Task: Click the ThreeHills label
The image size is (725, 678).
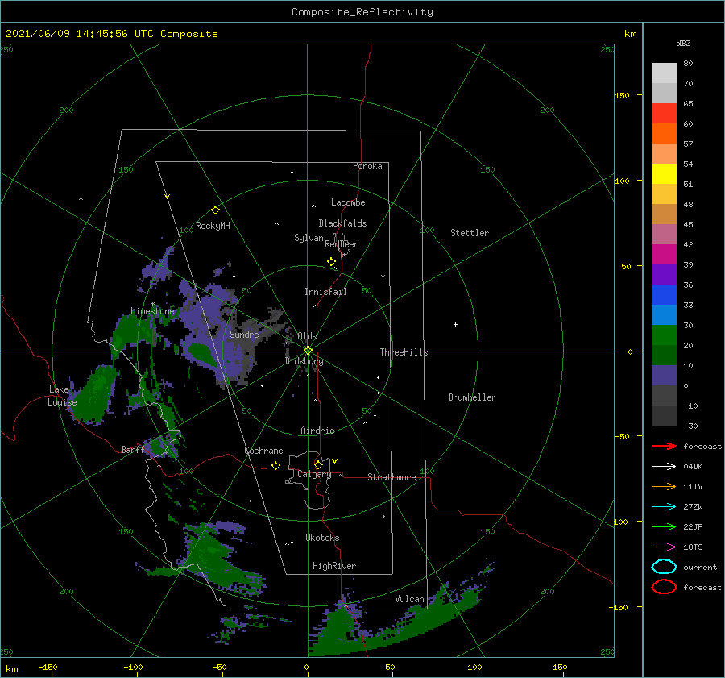Action: pos(404,352)
